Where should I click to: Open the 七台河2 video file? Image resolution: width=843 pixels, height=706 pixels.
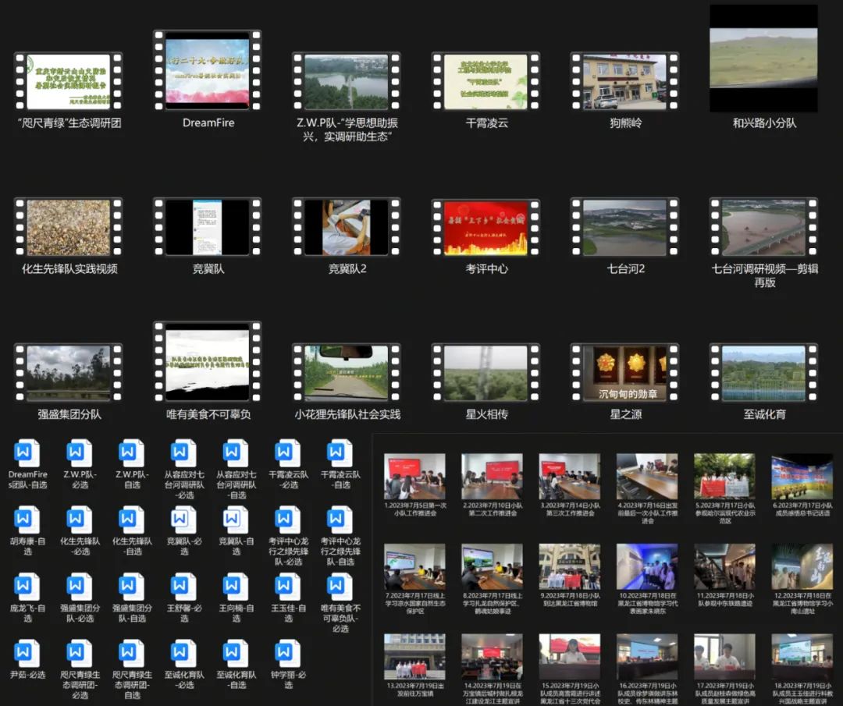click(x=625, y=227)
